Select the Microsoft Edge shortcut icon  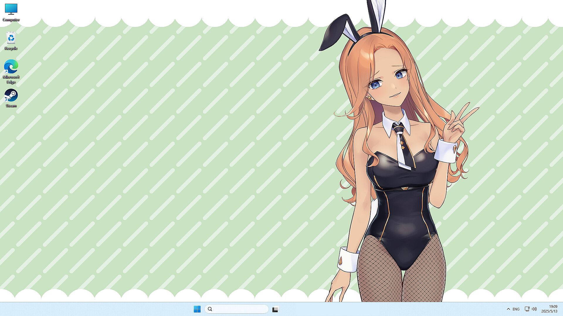click(x=11, y=66)
